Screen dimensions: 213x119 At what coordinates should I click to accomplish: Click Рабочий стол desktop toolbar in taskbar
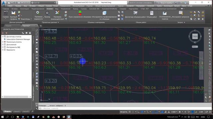[172, 117]
